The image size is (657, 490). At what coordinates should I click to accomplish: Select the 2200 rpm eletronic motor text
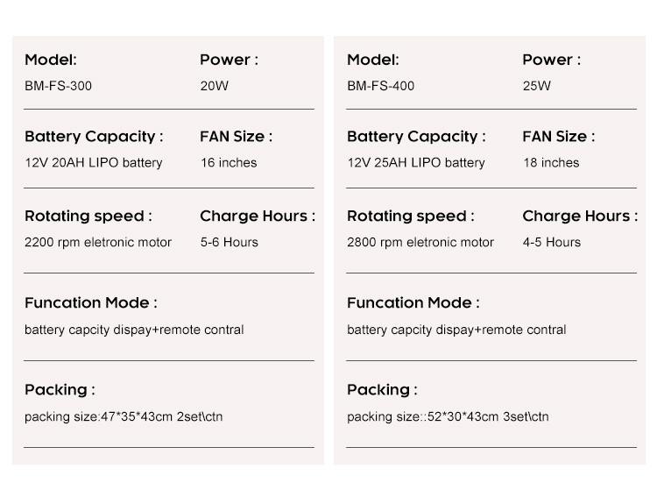(x=98, y=242)
